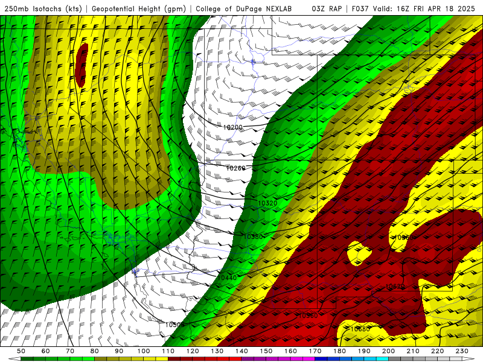Click the 150 kt legend value
This screenshot has height=362, width=483.
coord(266,351)
